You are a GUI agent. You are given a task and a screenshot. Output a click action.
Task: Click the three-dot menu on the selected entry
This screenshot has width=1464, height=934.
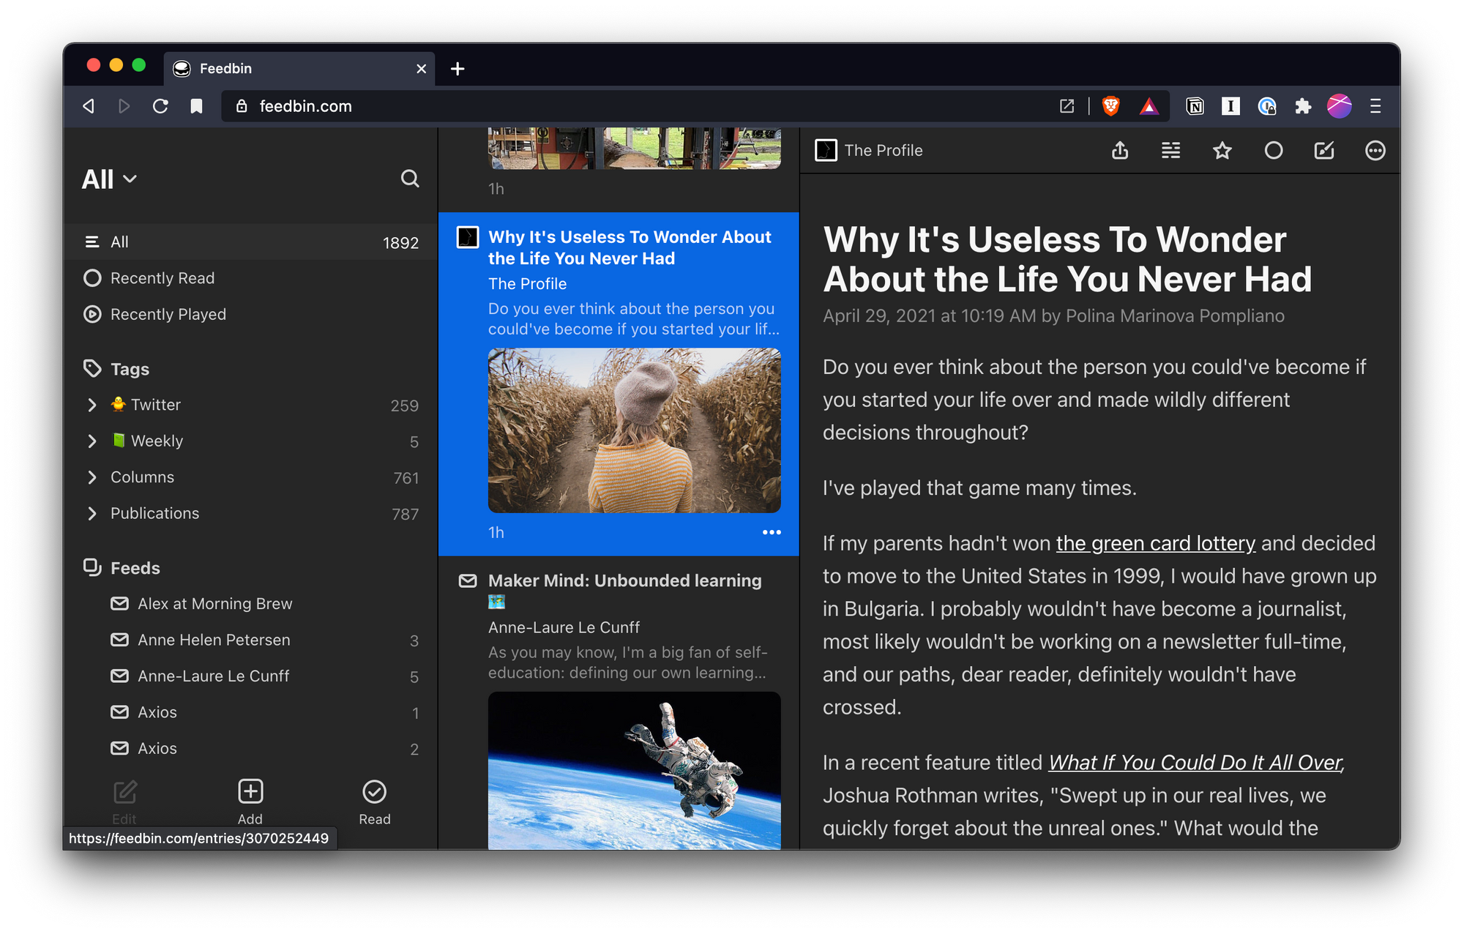(772, 532)
